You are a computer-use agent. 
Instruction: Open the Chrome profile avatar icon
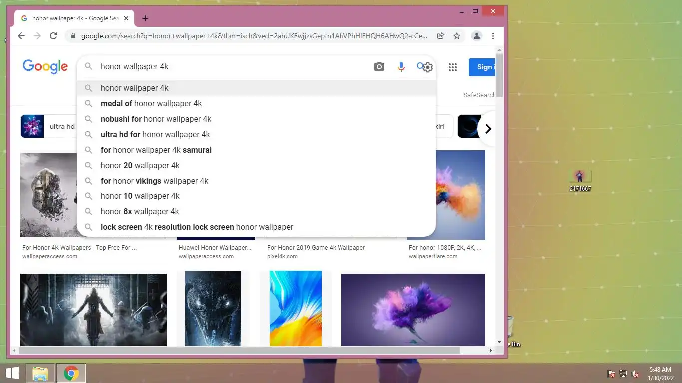coord(477,36)
